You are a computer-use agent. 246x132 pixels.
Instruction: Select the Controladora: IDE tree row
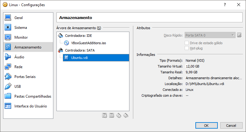93,36
